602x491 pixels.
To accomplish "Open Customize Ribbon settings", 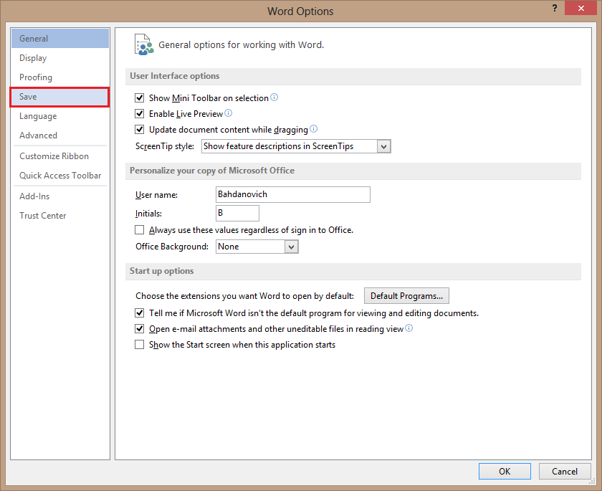I will (60, 156).
